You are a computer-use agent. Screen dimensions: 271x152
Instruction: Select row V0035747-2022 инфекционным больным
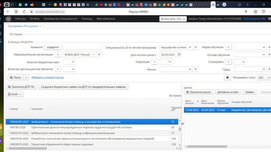coord(92,133)
